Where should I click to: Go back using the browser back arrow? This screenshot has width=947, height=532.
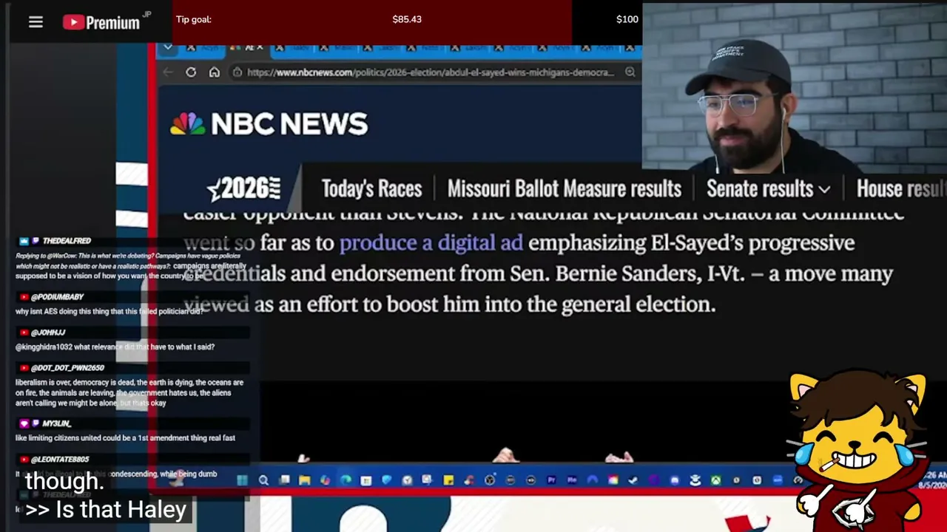click(168, 72)
